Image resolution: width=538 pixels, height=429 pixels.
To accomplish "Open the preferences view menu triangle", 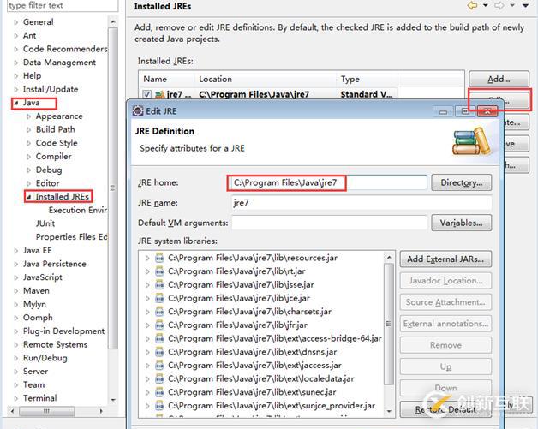I will [x=525, y=5].
